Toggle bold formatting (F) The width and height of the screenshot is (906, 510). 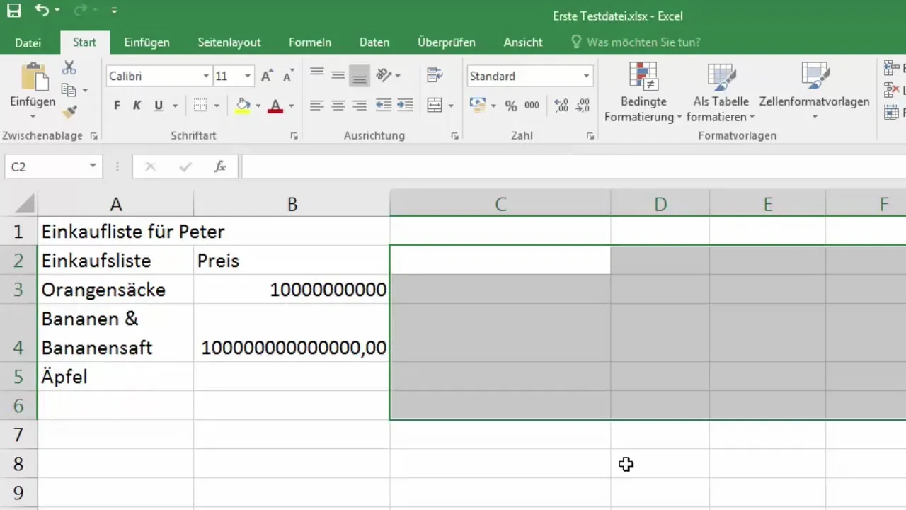[x=117, y=106]
